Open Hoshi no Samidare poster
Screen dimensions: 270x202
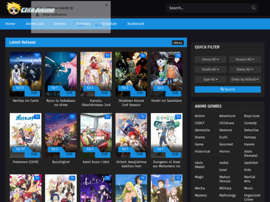(166, 74)
